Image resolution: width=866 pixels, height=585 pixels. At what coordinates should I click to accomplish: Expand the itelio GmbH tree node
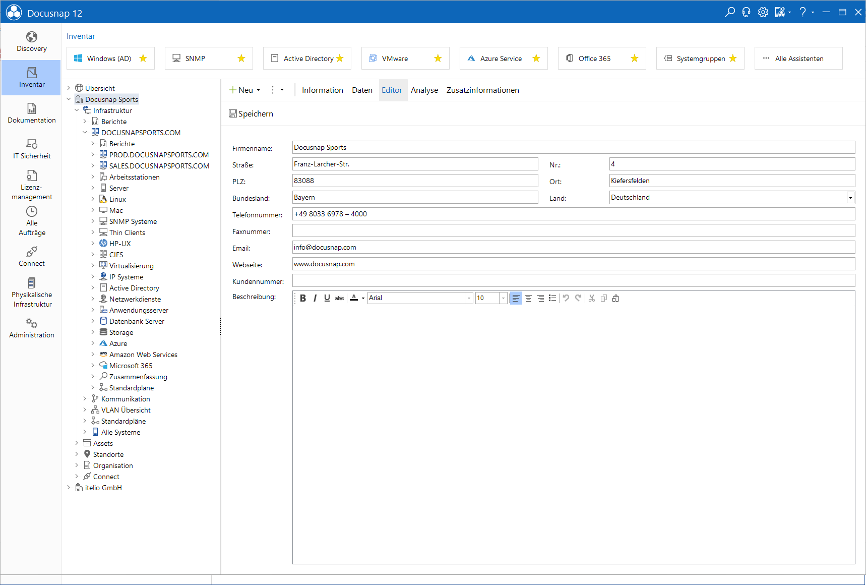coord(69,488)
